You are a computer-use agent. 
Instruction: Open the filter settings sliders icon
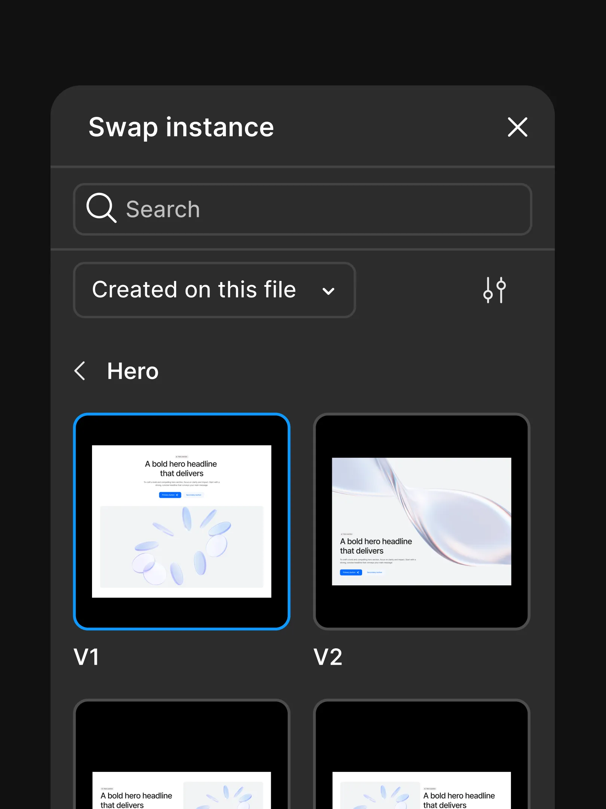coord(495,290)
